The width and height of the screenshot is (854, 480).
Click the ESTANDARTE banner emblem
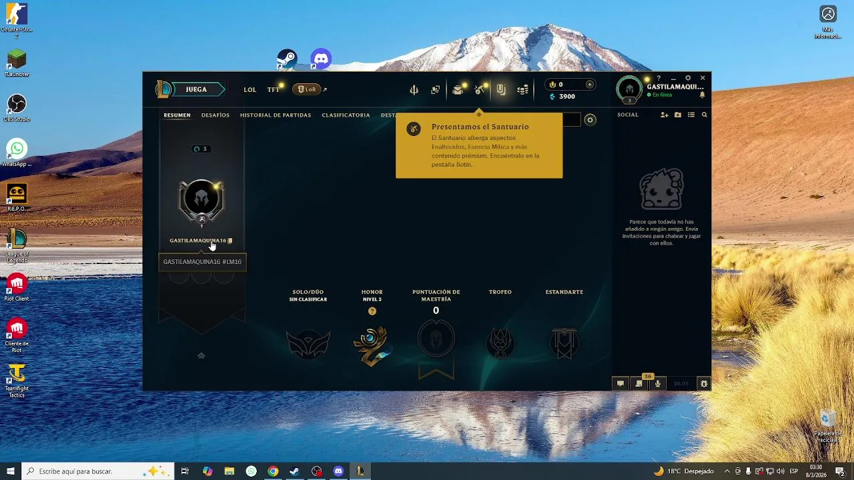coord(564,343)
